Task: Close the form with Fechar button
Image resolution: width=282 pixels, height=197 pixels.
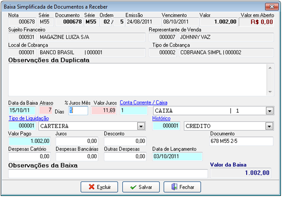Action: tap(182, 187)
